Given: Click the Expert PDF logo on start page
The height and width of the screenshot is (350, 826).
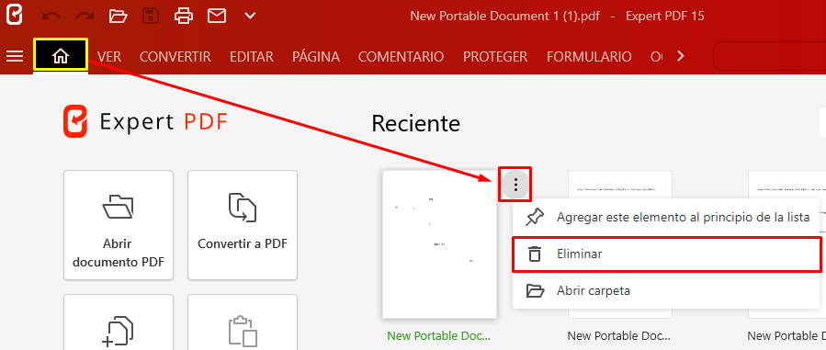Looking at the screenshot, I should 146,121.
